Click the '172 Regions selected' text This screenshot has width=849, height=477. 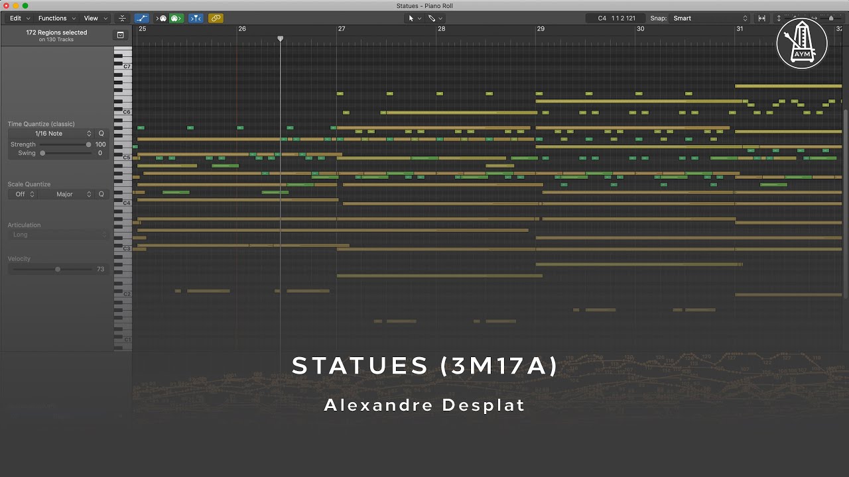56,32
